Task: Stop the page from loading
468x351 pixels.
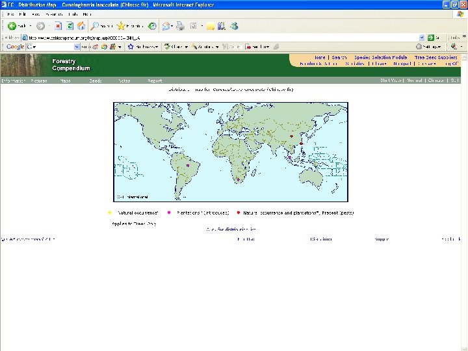Action: 58,26
